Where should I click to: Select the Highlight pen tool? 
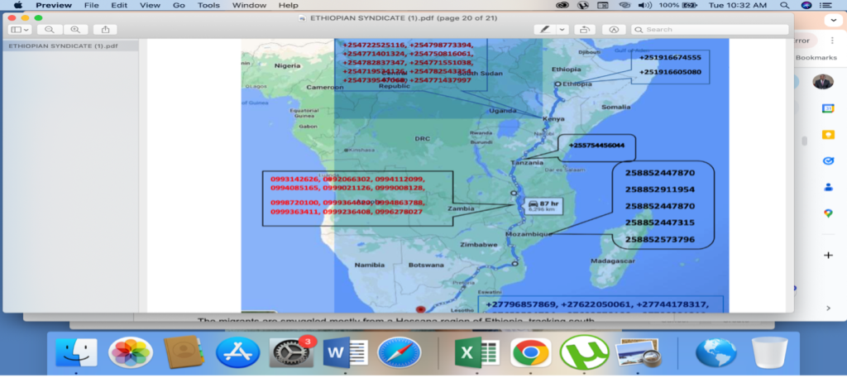pyautogui.click(x=544, y=29)
